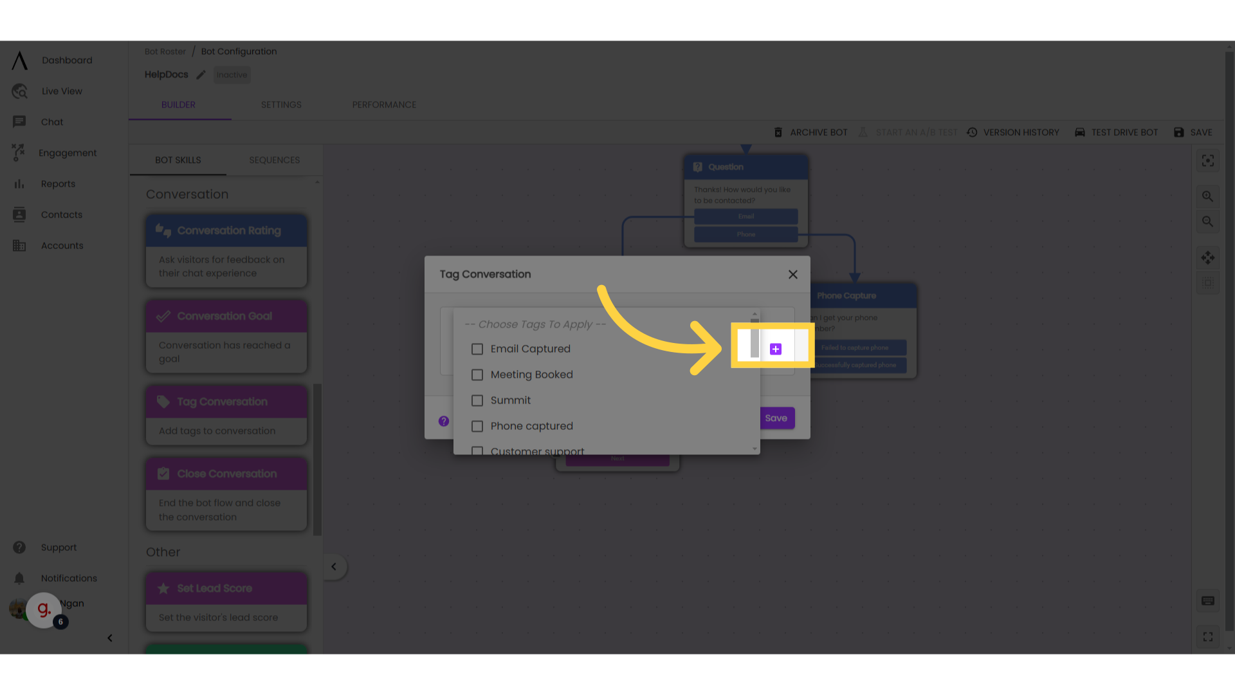Click the Set Lead Score star icon

tap(163, 588)
